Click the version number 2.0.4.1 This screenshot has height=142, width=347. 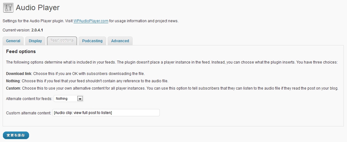click(37, 30)
